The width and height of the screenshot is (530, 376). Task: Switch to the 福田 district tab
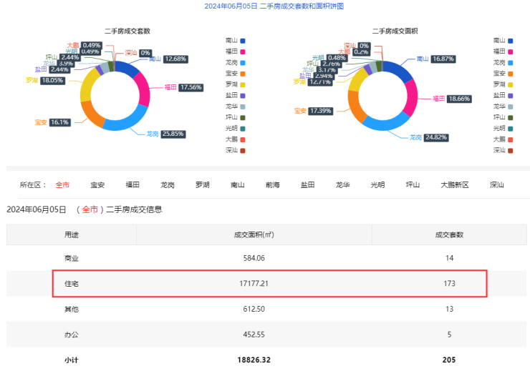click(132, 185)
